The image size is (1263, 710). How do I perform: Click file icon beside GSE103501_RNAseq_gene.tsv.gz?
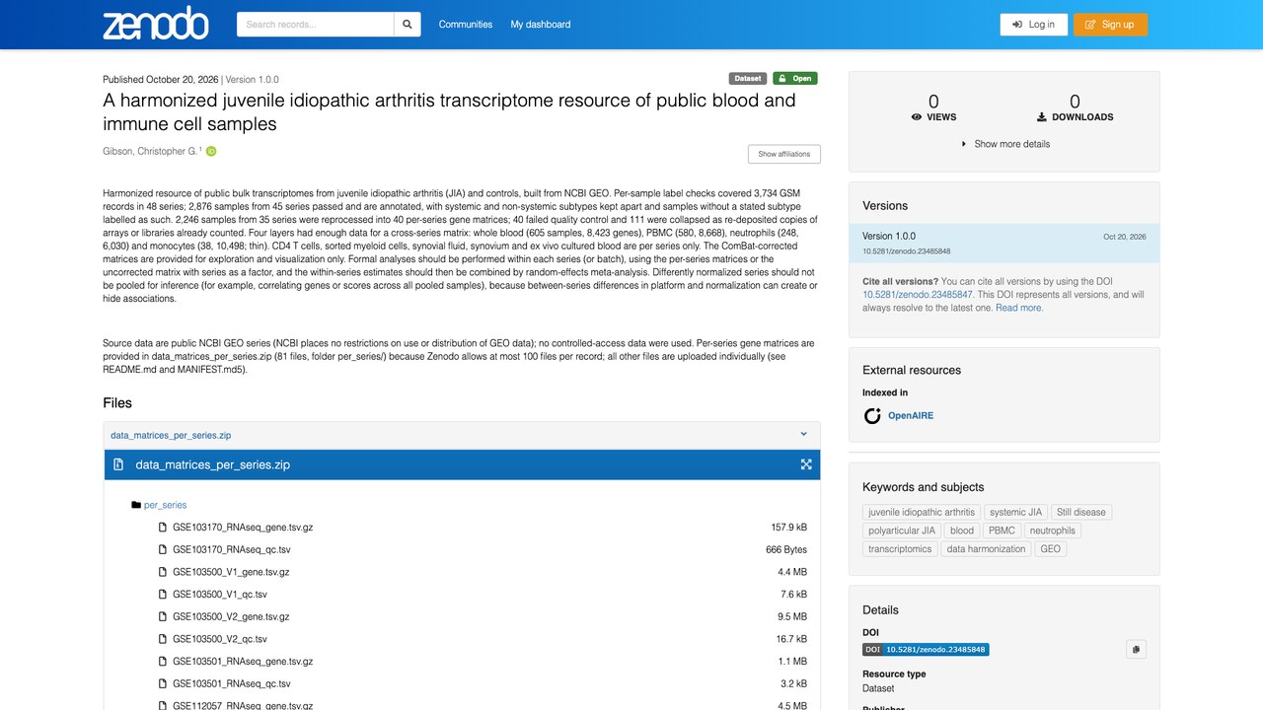163,662
